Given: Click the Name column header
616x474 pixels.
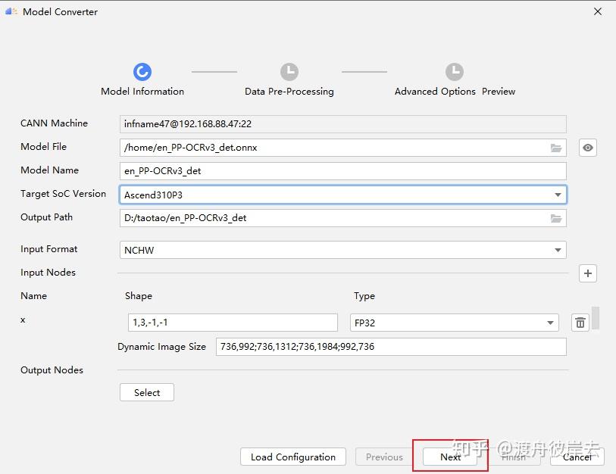Looking at the screenshot, I should 34,296.
